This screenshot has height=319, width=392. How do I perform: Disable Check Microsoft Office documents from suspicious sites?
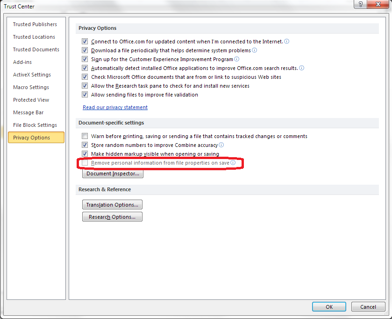[x=85, y=77]
